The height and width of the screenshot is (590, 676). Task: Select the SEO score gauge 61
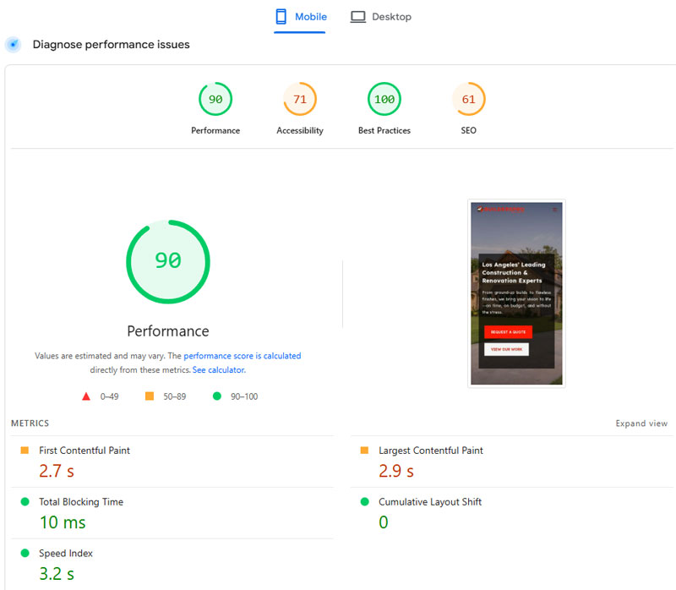469,100
